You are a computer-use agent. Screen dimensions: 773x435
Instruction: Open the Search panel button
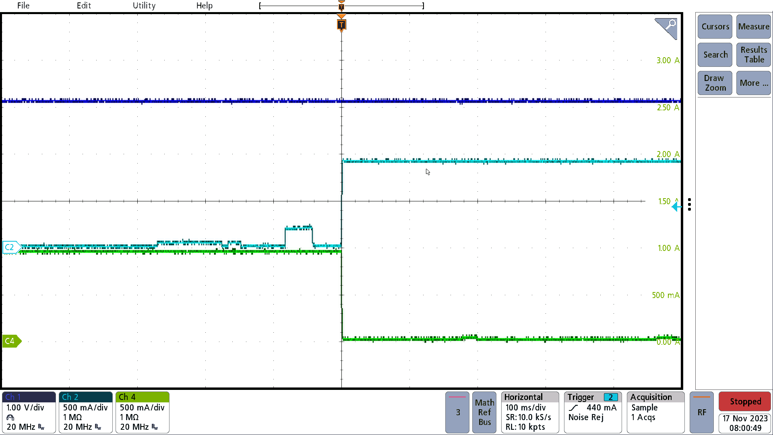(x=715, y=55)
